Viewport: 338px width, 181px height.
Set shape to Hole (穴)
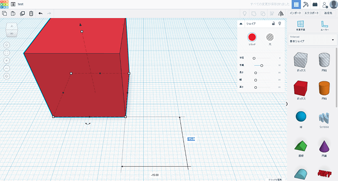coord(270,37)
